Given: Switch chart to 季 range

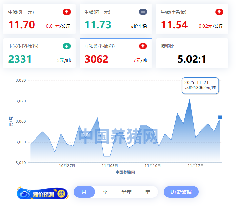Looking at the screenshot, I should point(105,192).
